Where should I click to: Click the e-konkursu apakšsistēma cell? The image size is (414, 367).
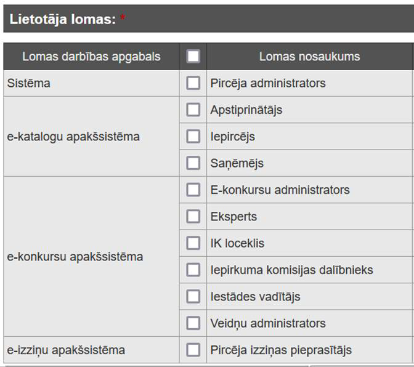[x=75, y=257]
